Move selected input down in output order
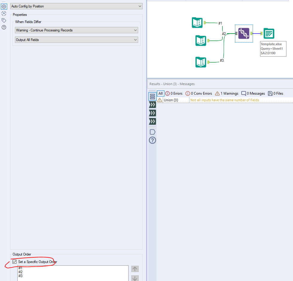 [x=135, y=278]
